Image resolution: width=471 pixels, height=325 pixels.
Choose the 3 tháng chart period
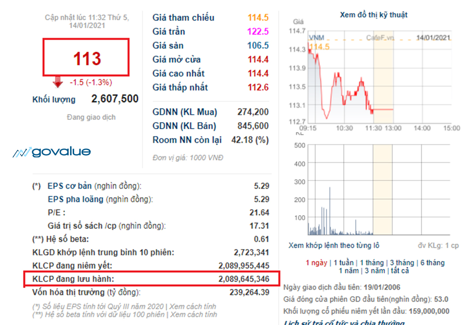[402, 263]
